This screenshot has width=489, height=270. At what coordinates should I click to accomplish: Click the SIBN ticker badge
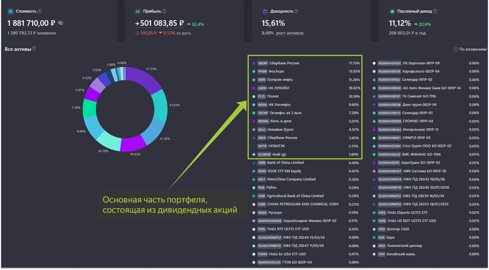261,80
